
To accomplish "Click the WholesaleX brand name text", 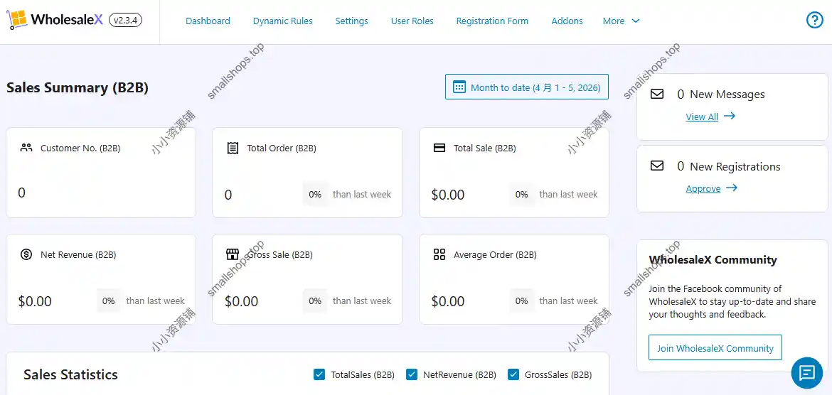I will coord(67,20).
